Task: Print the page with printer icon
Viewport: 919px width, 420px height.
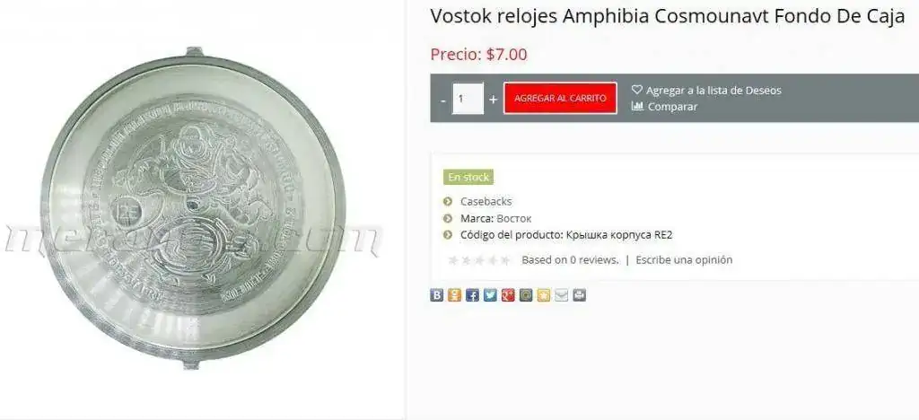Action: [579, 295]
